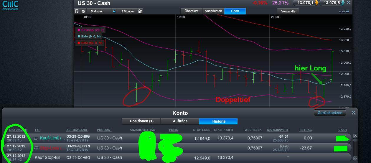Image resolution: width=371 pixels, height=163 pixels.
Task: Sort history by MARGIN/WERT column
Action: pos(278,130)
